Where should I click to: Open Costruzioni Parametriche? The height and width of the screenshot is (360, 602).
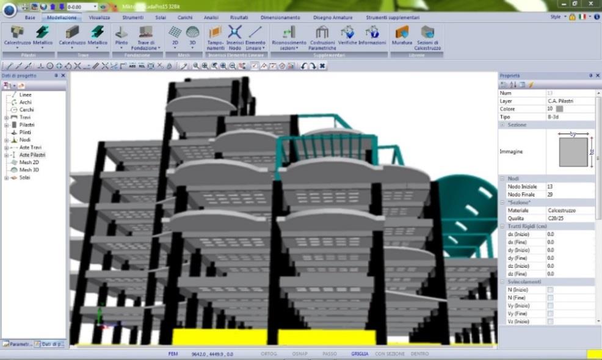(x=322, y=38)
